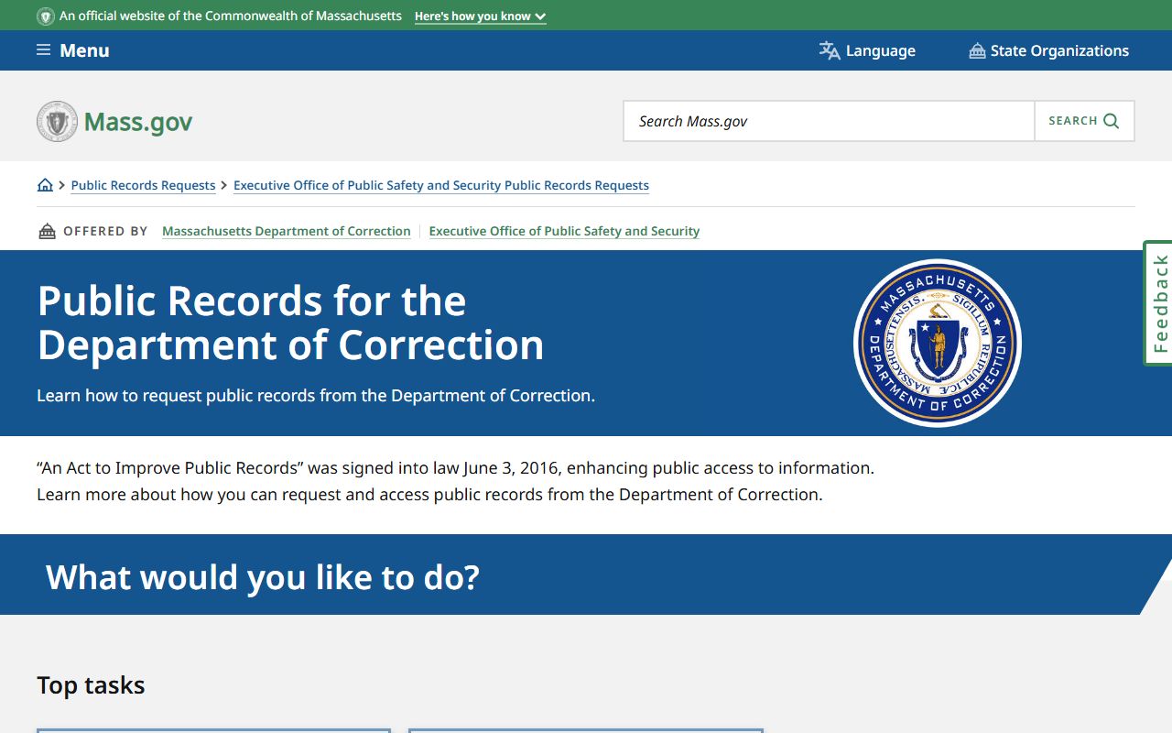The image size is (1172, 733).
Task: Click the State Organizations building icon
Action: [977, 50]
